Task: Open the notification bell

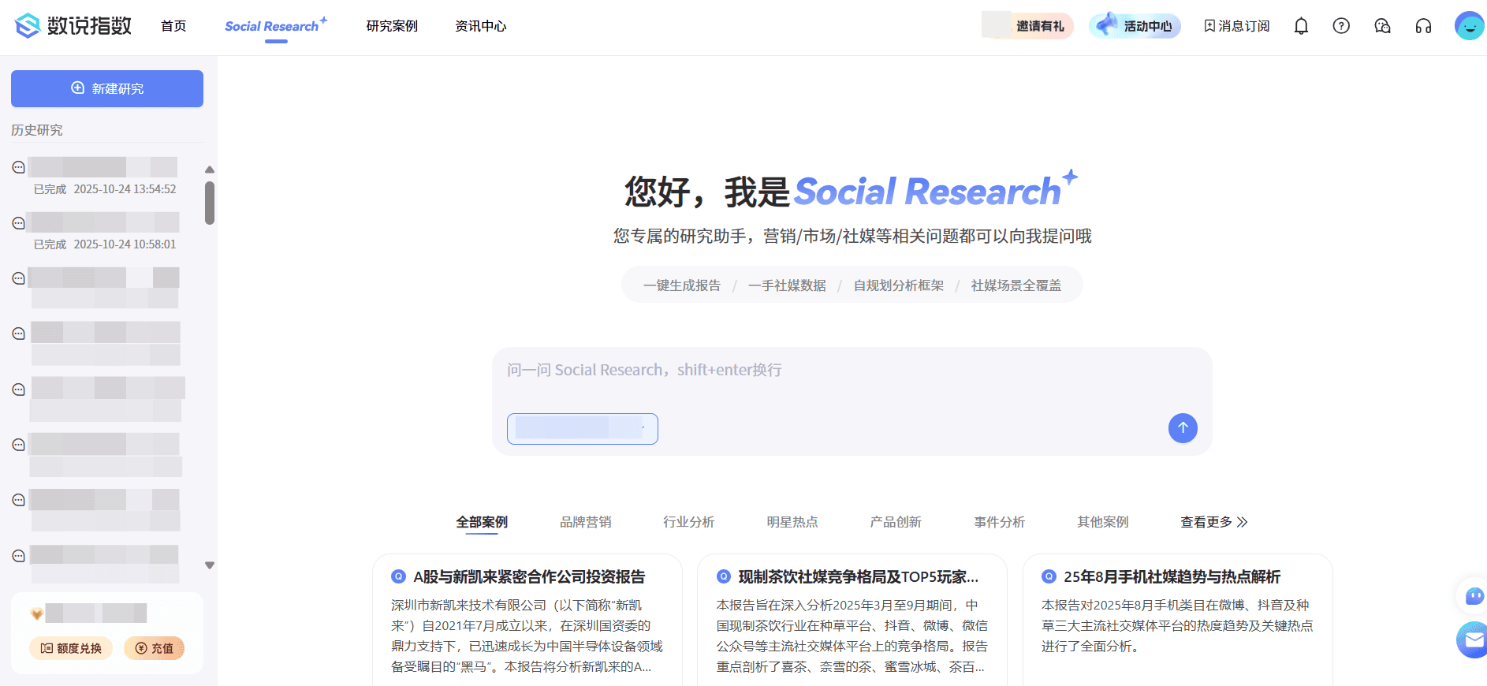Action: (x=1301, y=26)
